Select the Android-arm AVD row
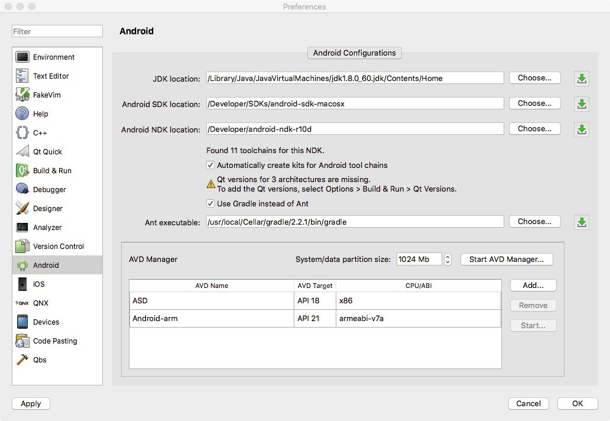The height and width of the screenshot is (421, 610). [x=315, y=318]
